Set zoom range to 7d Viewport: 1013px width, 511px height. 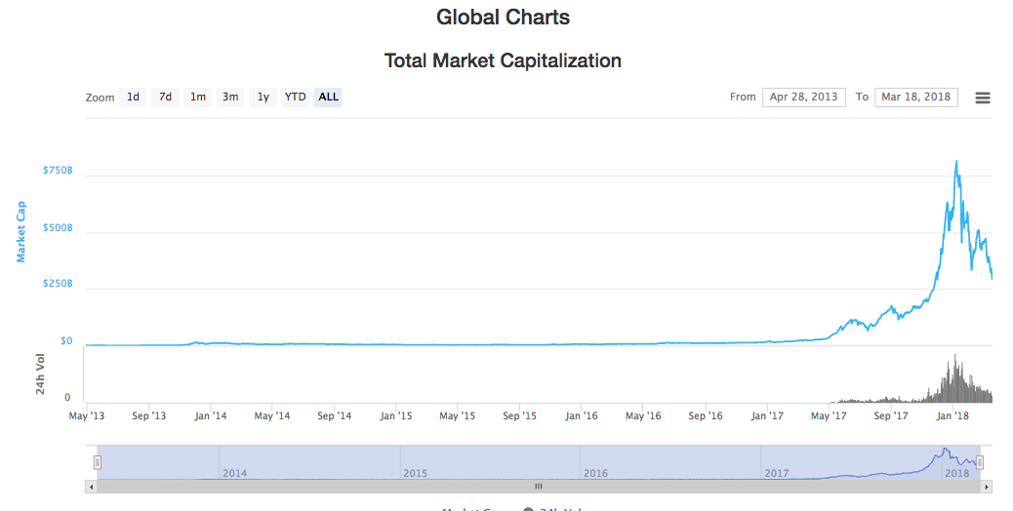tap(166, 97)
